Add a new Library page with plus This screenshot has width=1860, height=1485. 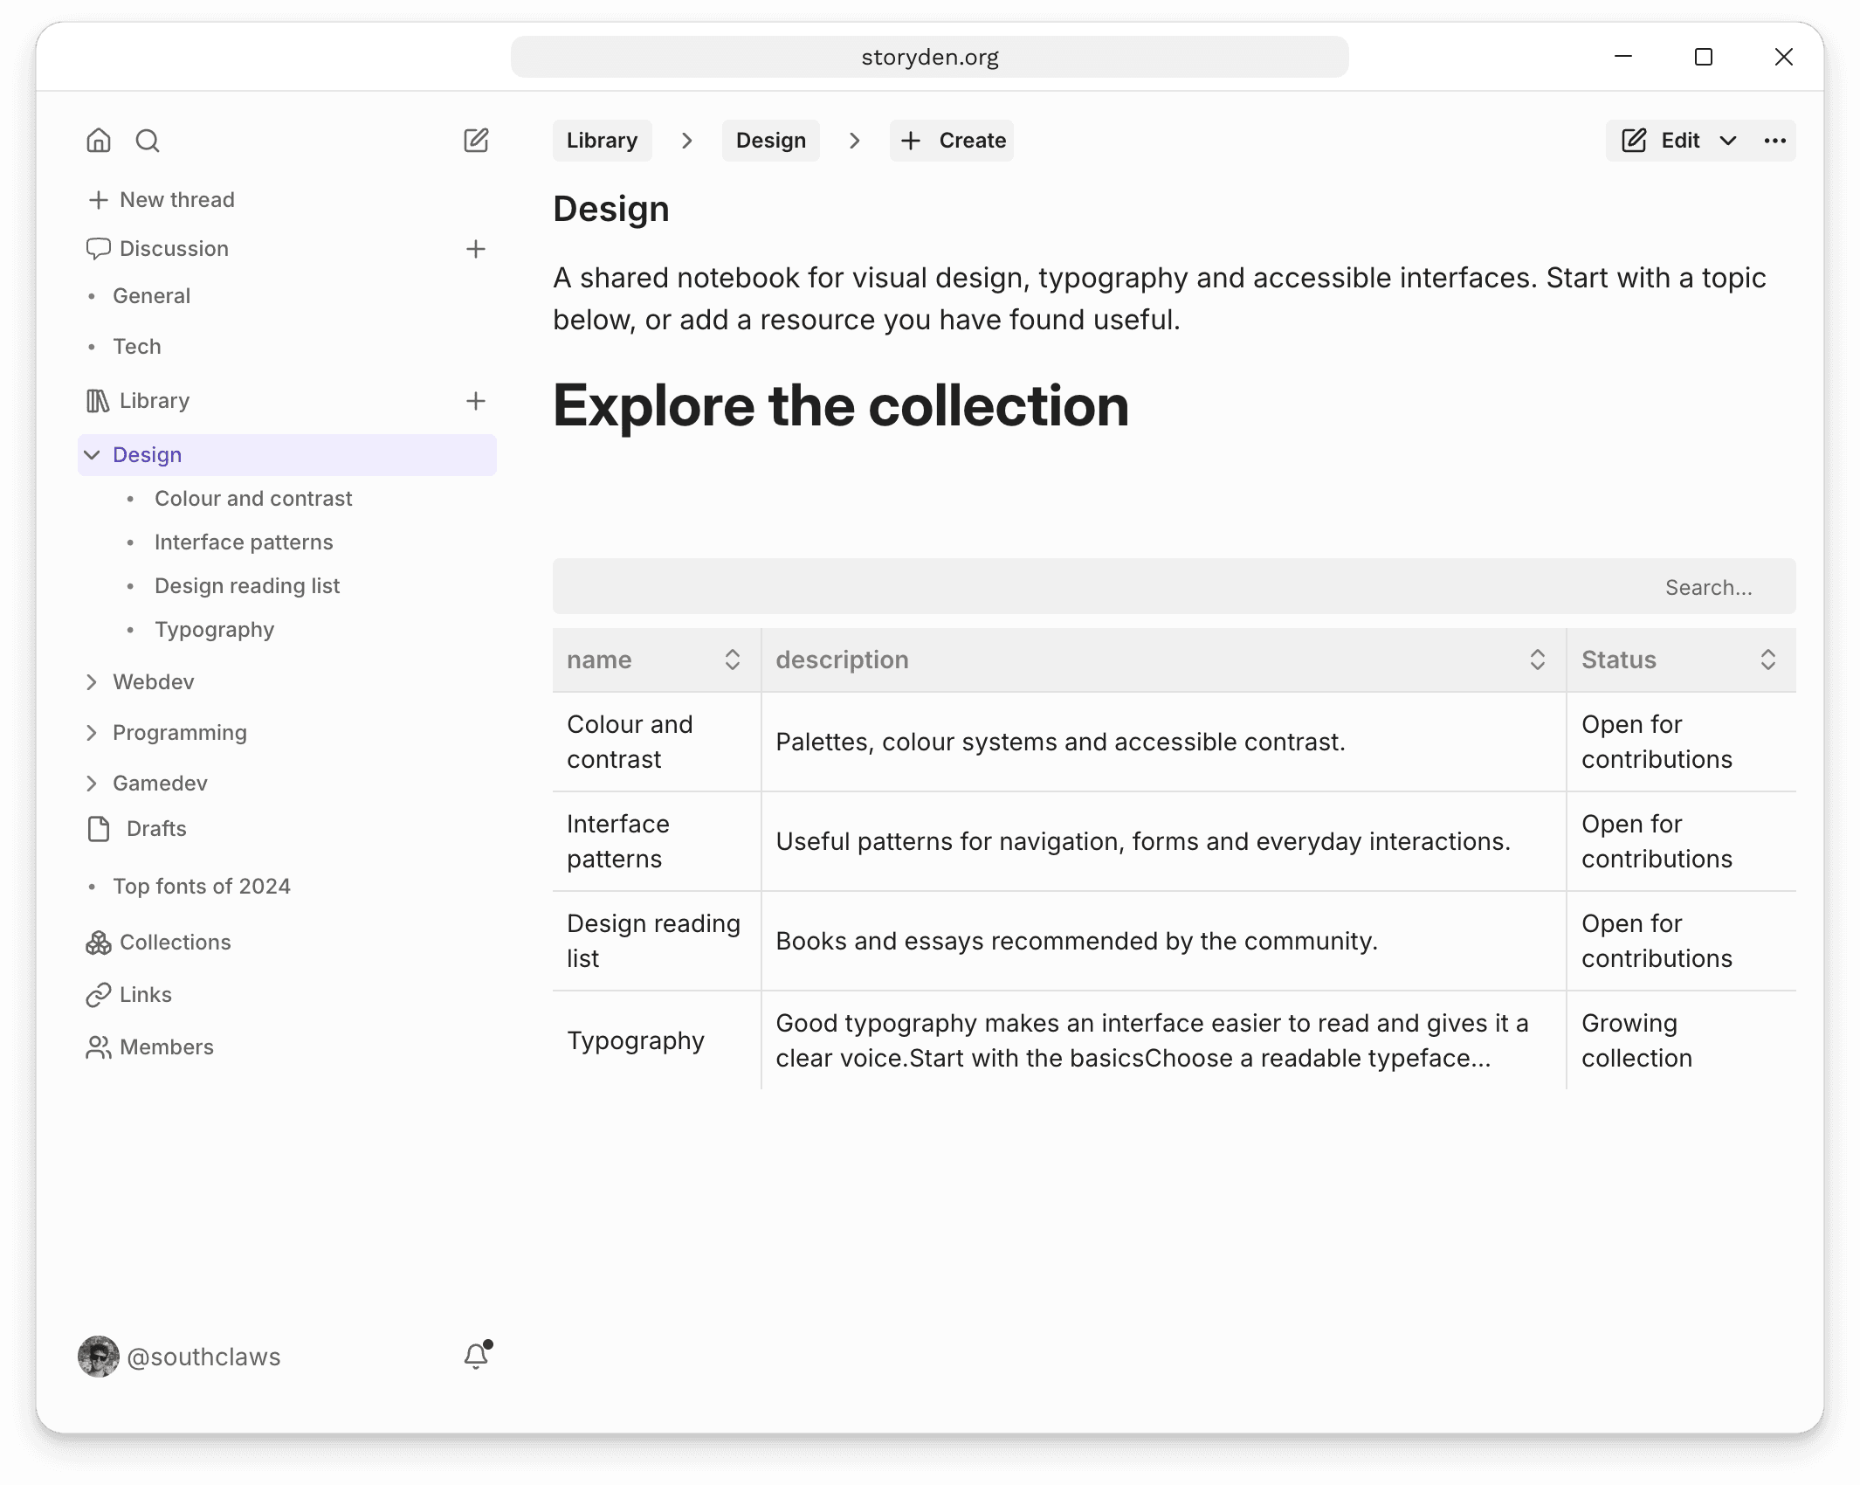click(476, 401)
